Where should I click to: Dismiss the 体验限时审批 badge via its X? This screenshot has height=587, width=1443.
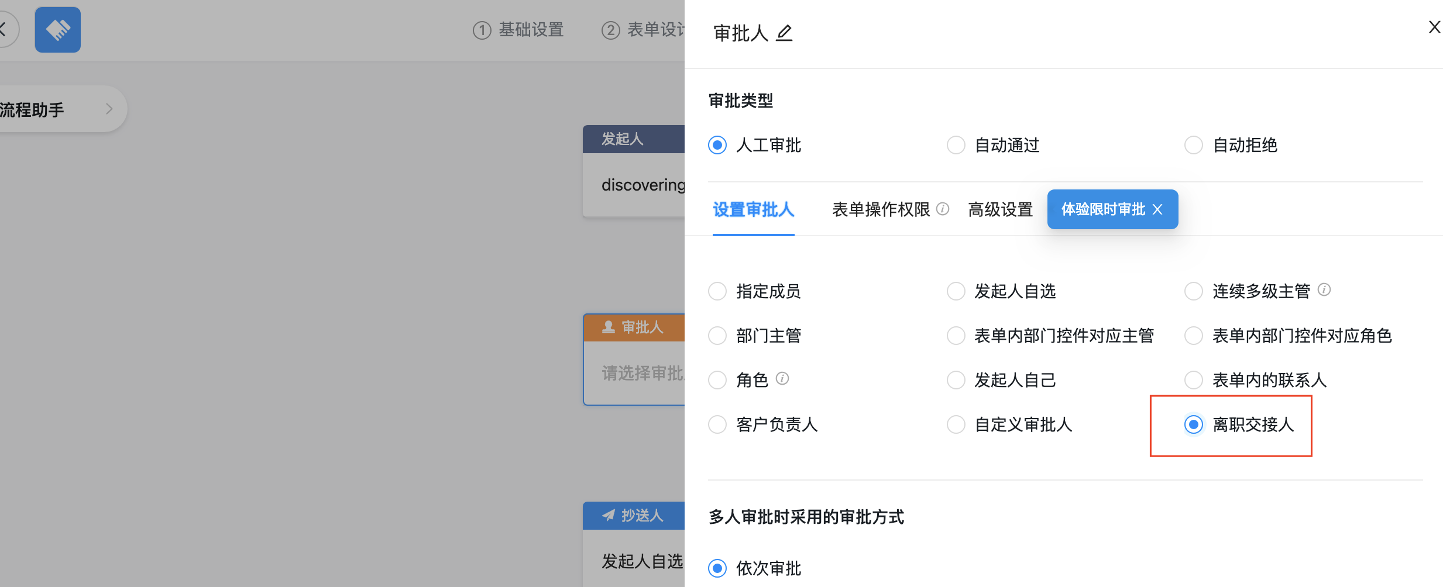click(1157, 209)
